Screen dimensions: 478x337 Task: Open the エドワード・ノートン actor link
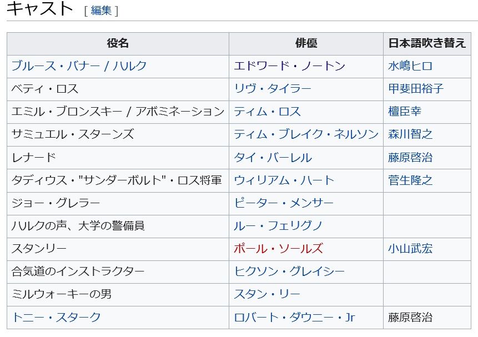pyautogui.click(x=289, y=66)
